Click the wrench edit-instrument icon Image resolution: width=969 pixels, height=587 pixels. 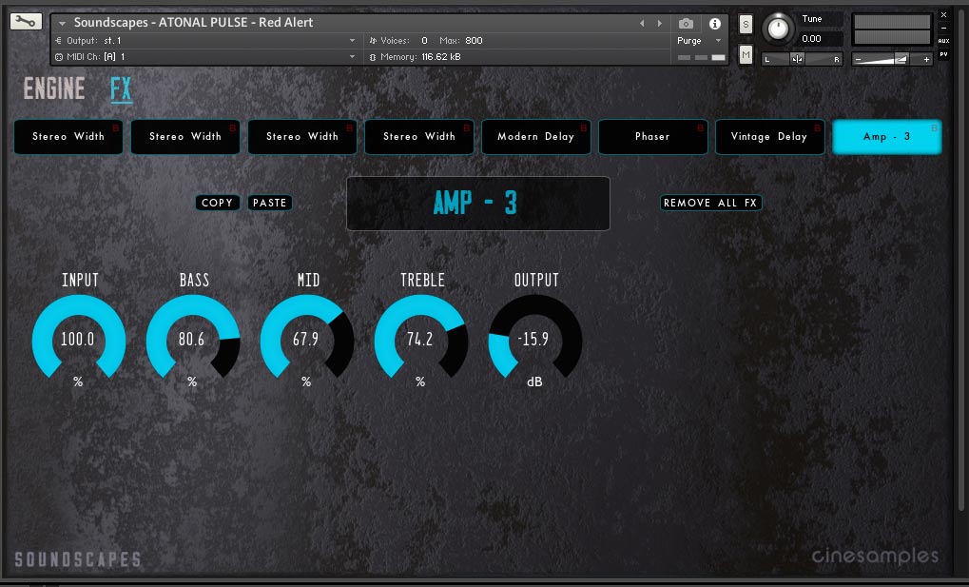tap(26, 21)
